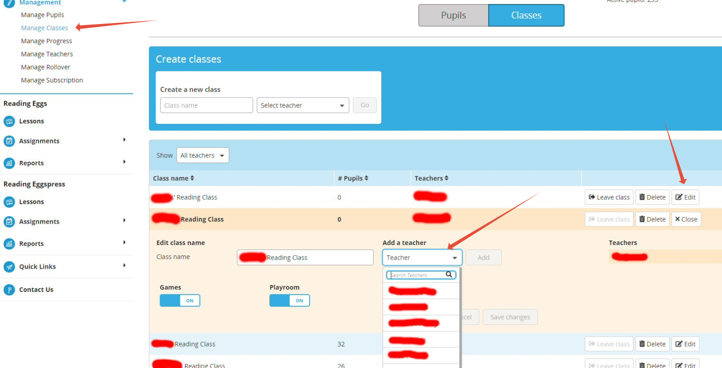Screen dimensions: 722x368
Task: Open Manage Teachers in sidebar
Action: click(x=47, y=54)
